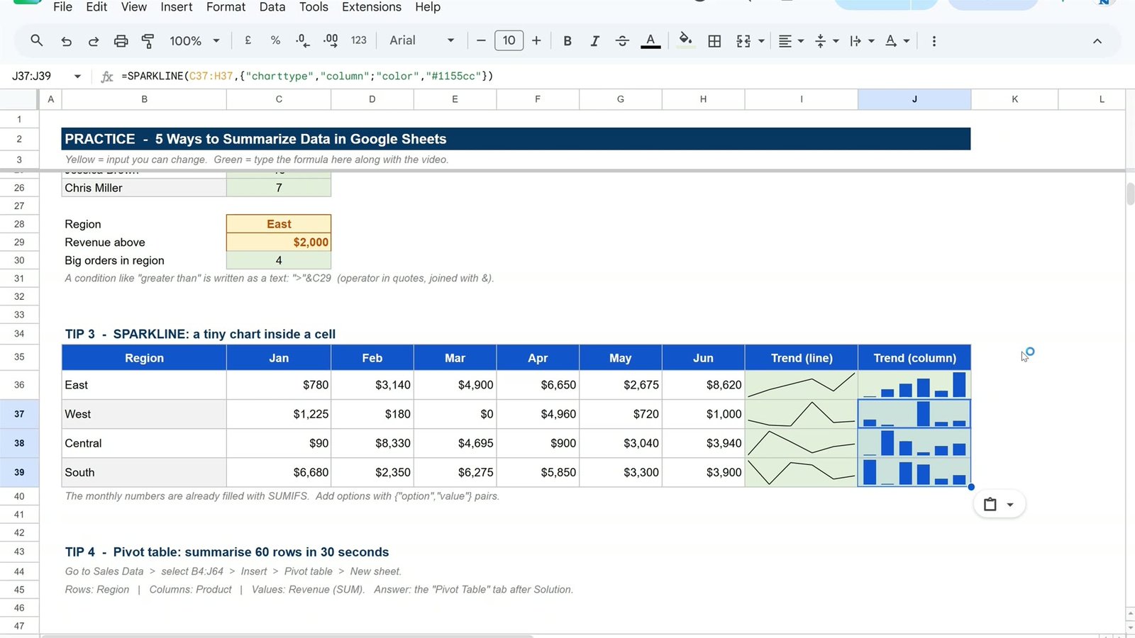
Task: Click the Chris Miller name cell
Action: pyautogui.click(x=144, y=188)
